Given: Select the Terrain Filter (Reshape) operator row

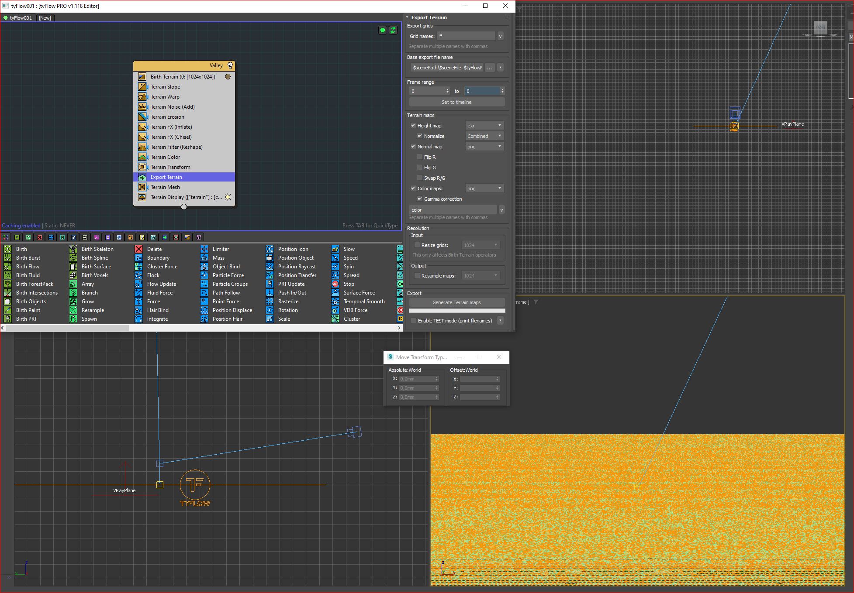Looking at the screenshot, I should [184, 147].
